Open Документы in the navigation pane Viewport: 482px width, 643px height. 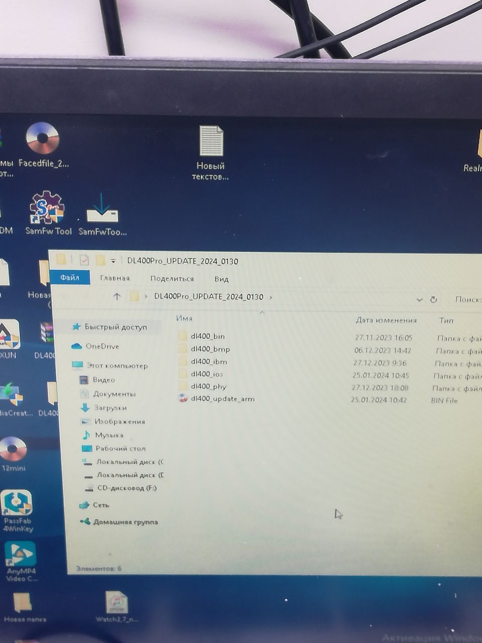[x=108, y=394]
